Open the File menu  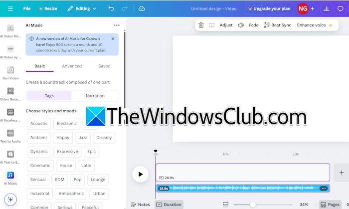point(27,8)
